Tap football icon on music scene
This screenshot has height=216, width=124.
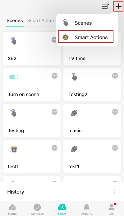point(74,113)
